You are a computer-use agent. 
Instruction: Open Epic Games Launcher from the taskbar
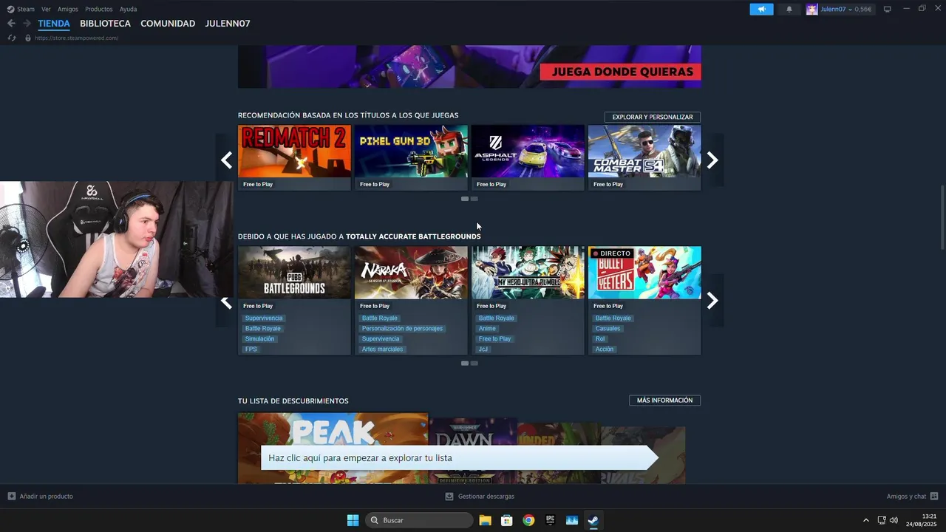tap(550, 520)
